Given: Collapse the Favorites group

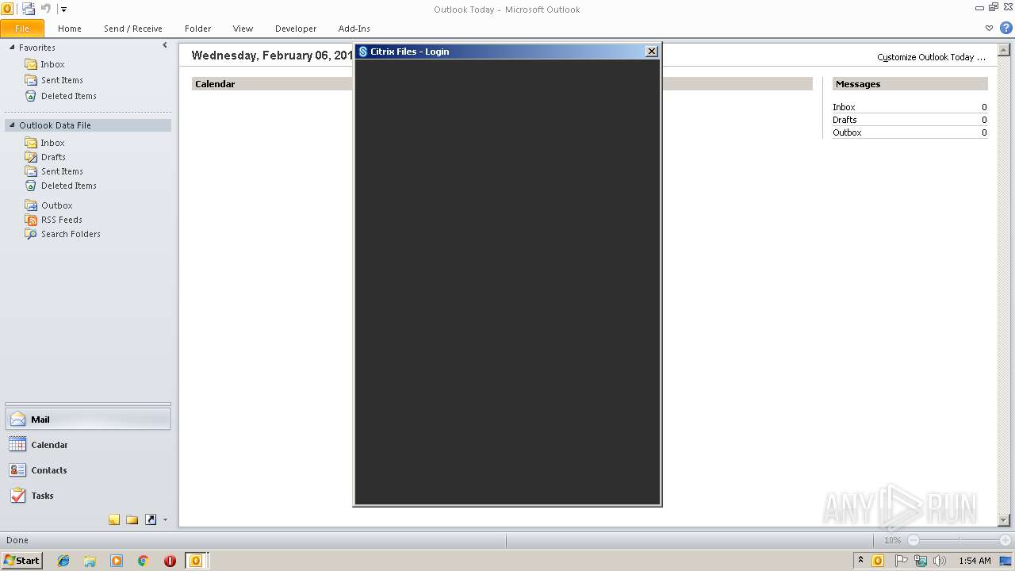Looking at the screenshot, I should [x=12, y=48].
